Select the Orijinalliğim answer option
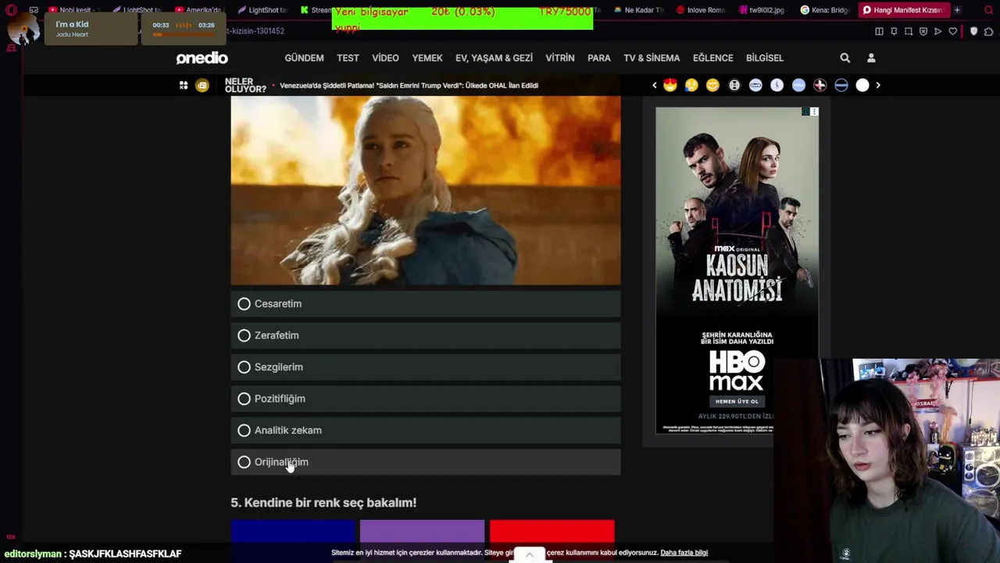Image resolution: width=1000 pixels, height=563 pixels. pyautogui.click(x=426, y=462)
